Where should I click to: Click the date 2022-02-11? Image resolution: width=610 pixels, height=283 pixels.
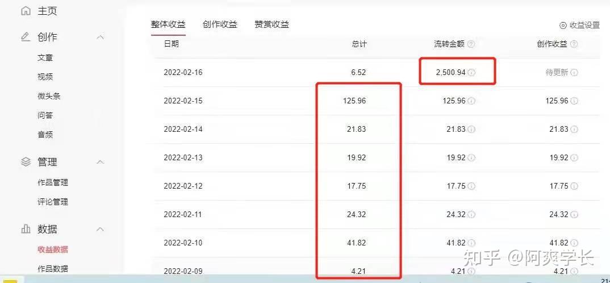[183, 214]
